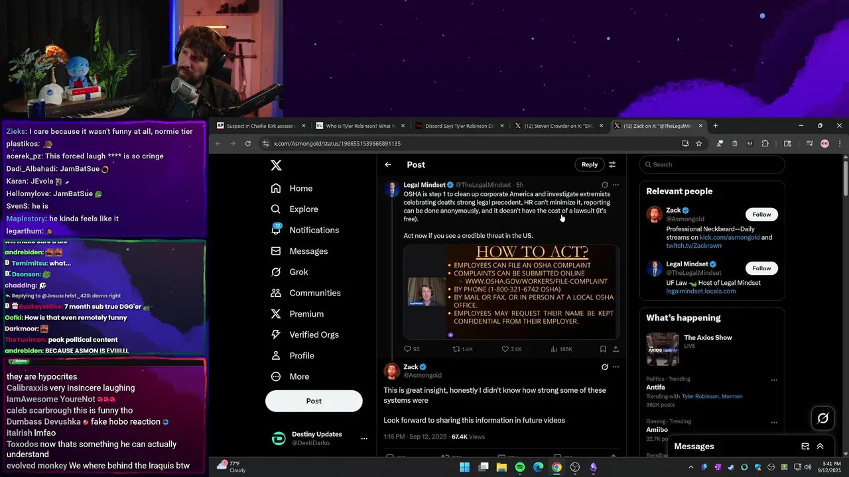Compose new message in Messages drawer
The height and width of the screenshot is (477, 849).
[805, 447]
